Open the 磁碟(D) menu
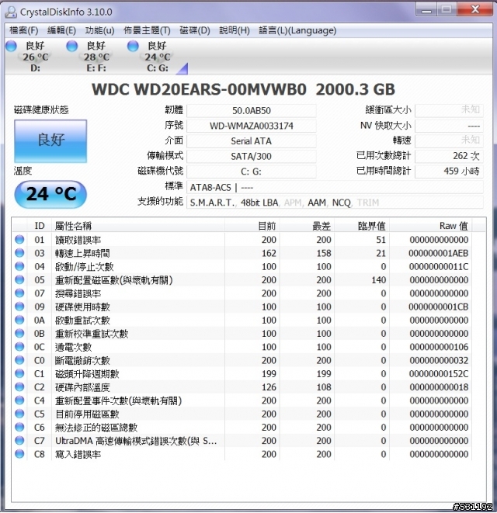The height and width of the screenshot is (513, 497). click(x=195, y=30)
